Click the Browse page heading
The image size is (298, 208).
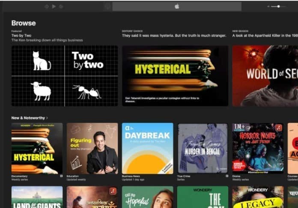pos(24,23)
